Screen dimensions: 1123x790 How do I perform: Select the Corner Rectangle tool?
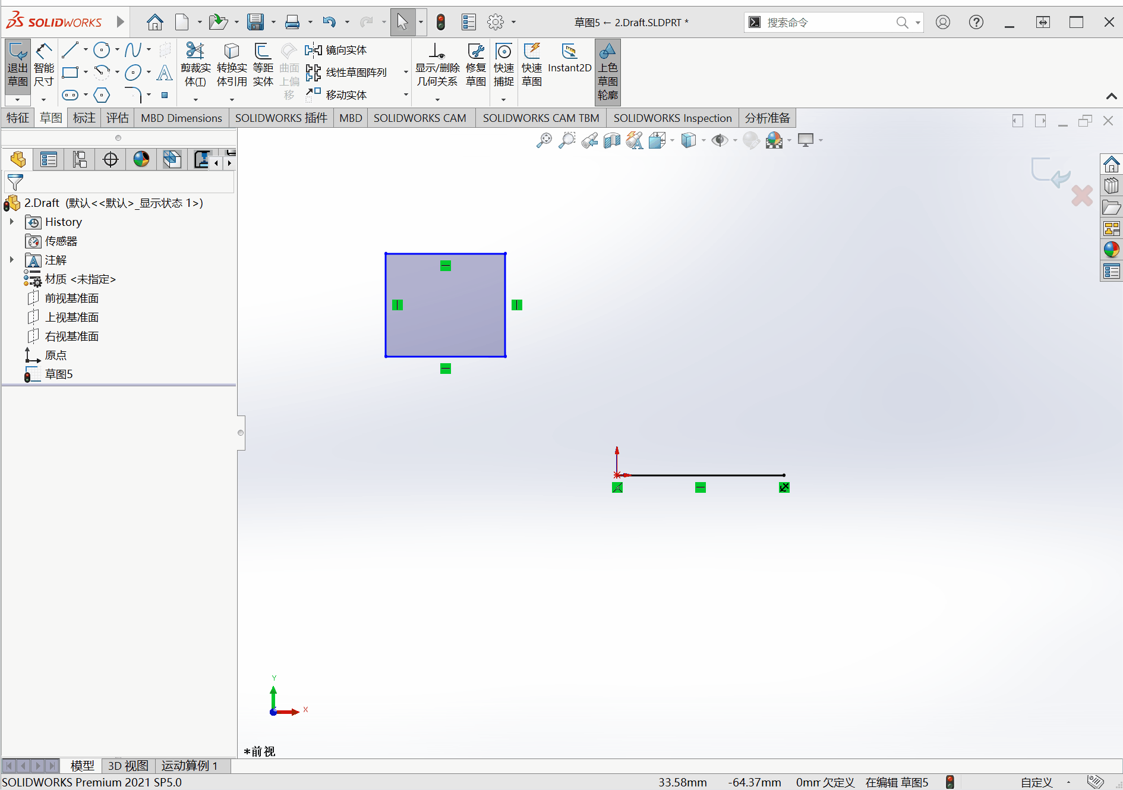tap(70, 73)
